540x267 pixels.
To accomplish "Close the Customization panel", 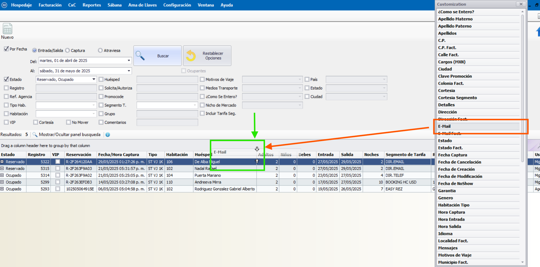I will pos(521,4).
